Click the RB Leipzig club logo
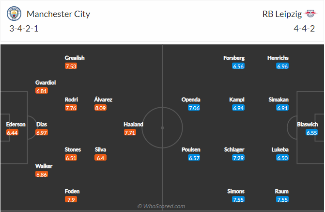This screenshot has width=325, height=212. tap(310, 14)
